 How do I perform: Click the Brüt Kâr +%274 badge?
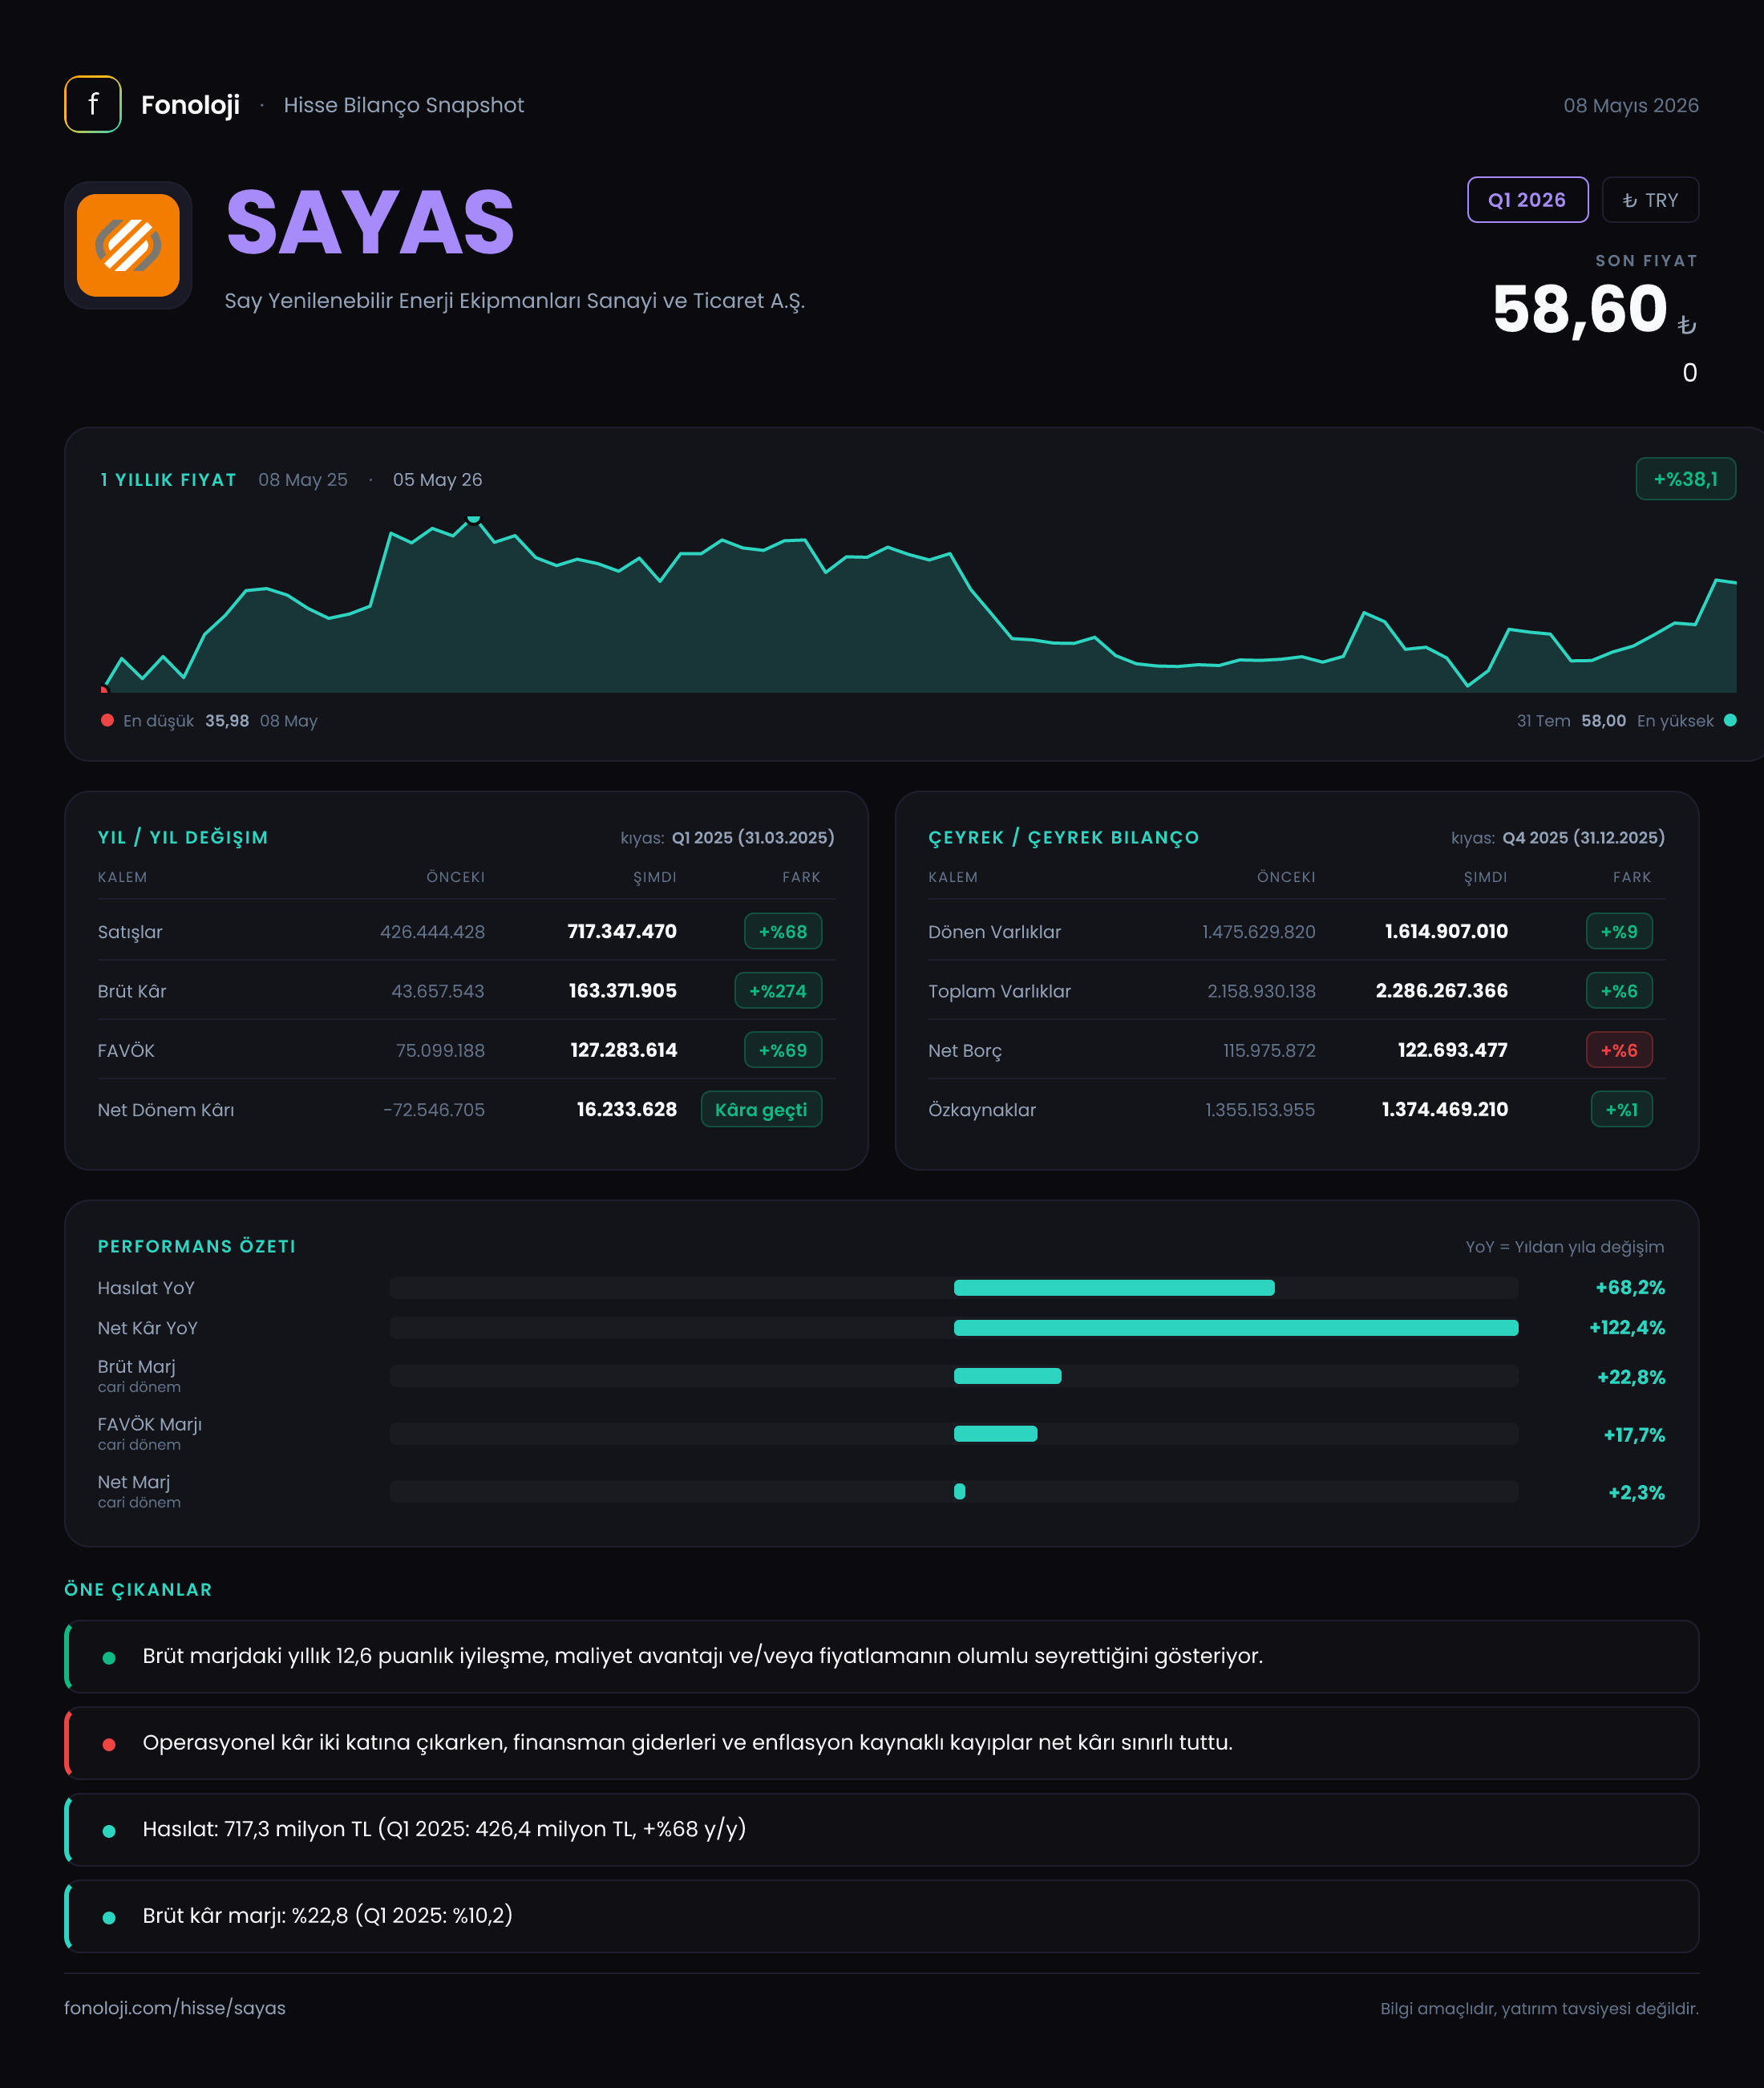point(778,991)
